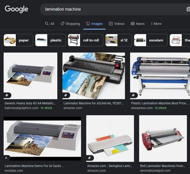The height and width of the screenshot is (174, 190).
Task: Click youtube.com source text
Action: click(14, 171)
